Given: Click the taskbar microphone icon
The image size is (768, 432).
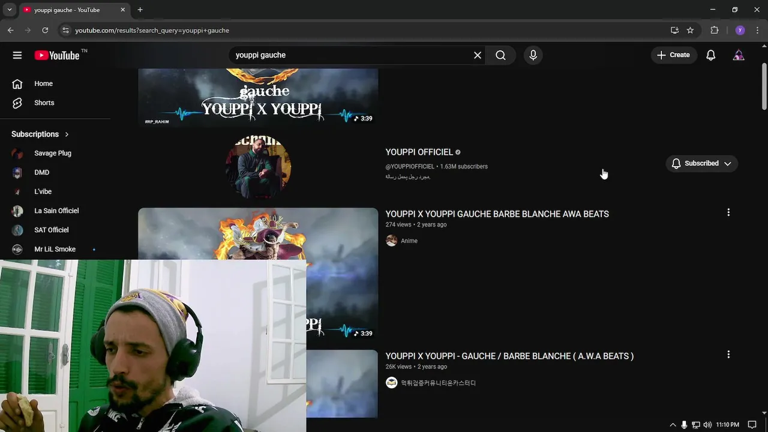Looking at the screenshot, I should (x=684, y=425).
